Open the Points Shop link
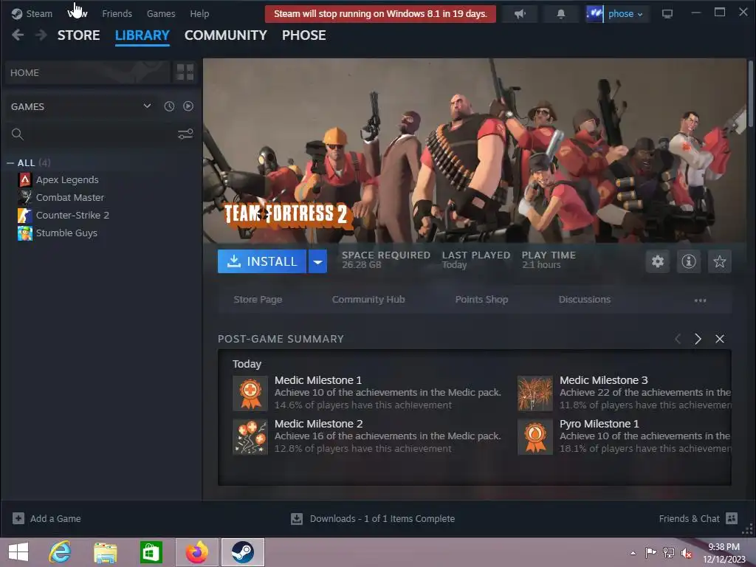The width and height of the screenshot is (756, 567). click(x=481, y=300)
